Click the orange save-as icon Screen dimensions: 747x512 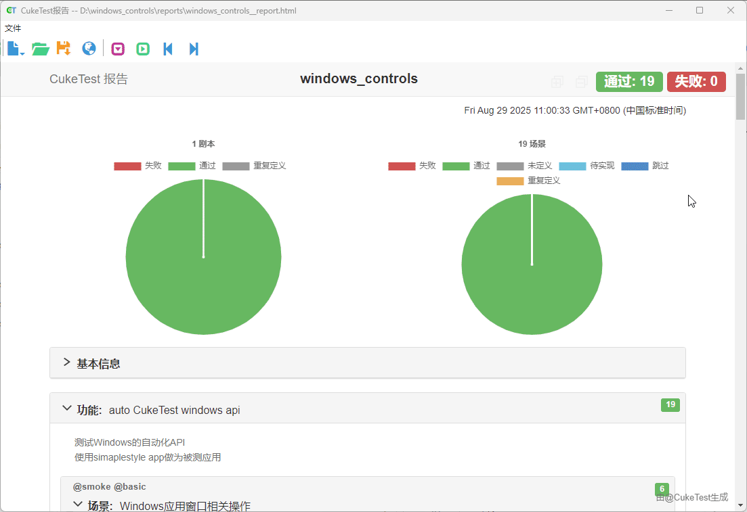64,49
